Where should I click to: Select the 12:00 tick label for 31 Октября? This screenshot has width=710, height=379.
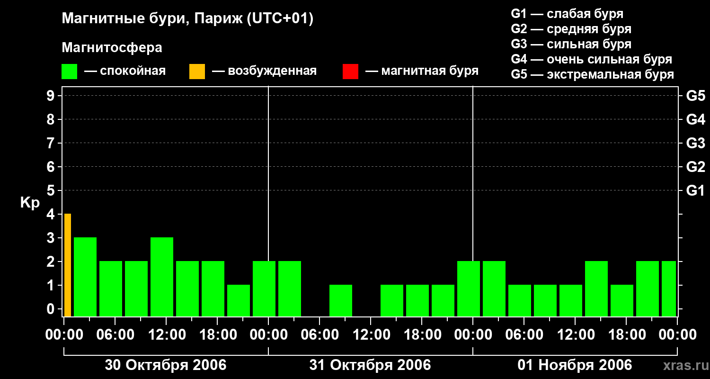click(x=371, y=335)
